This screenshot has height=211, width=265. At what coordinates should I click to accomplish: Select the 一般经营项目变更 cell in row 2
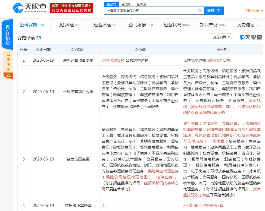78,92
